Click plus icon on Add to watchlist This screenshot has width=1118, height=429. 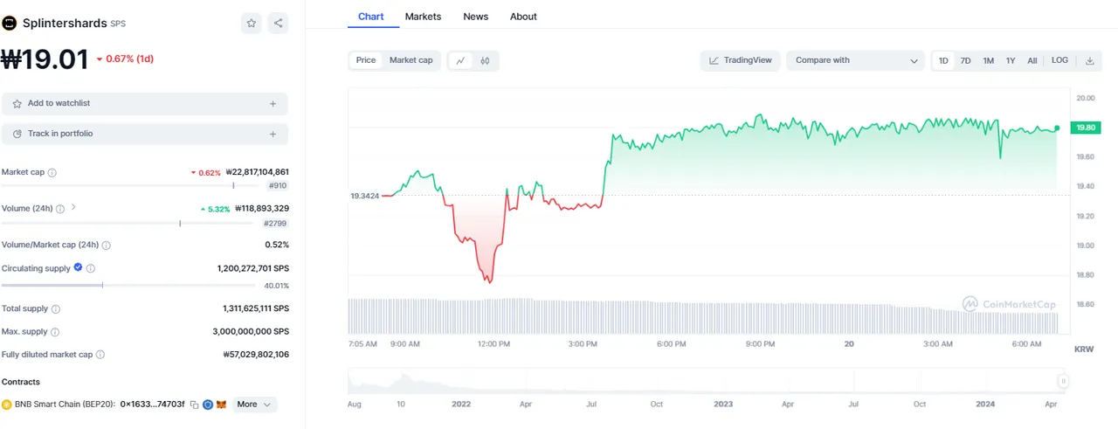(x=273, y=104)
